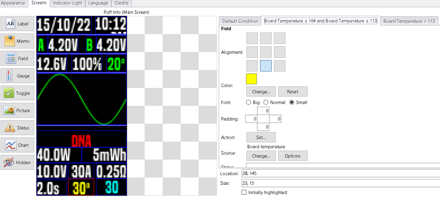Switch to the Appearance tab

pos(14,3)
